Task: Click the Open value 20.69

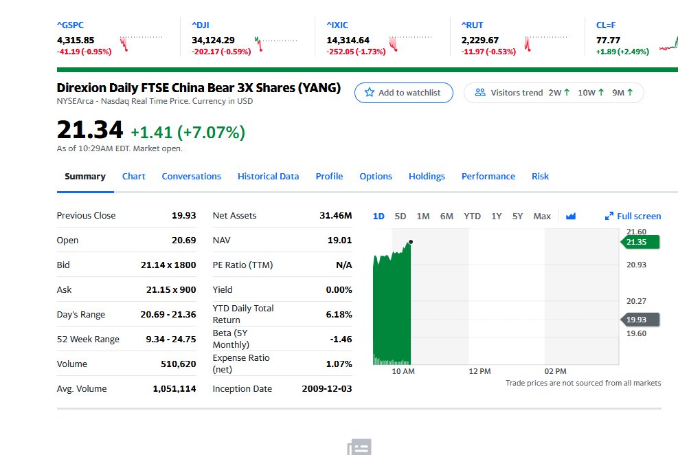Action: coord(184,240)
